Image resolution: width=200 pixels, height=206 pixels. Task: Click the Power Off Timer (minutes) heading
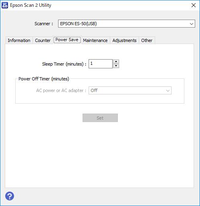(44, 79)
